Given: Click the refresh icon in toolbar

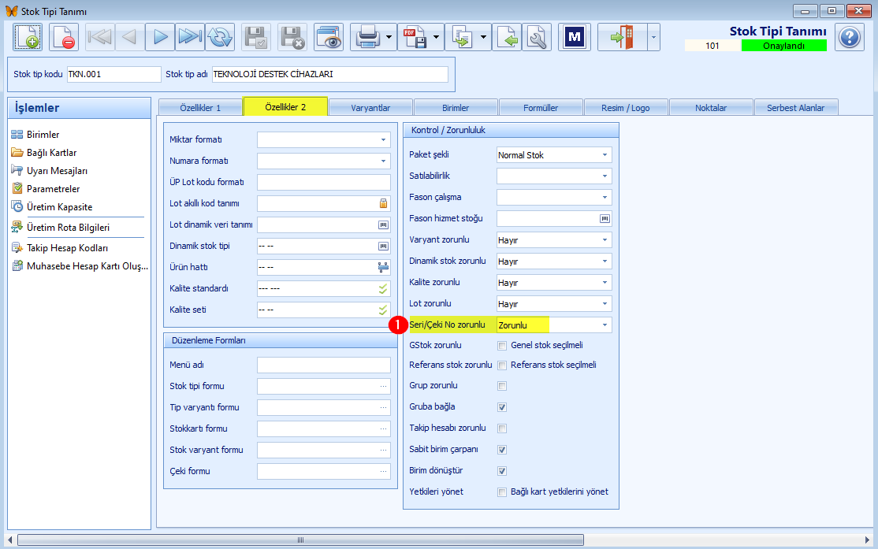Looking at the screenshot, I should 220,38.
